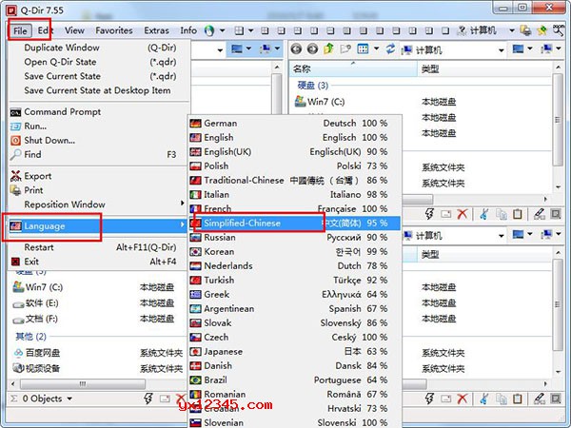The width and height of the screenshot is (571, 428).
Task: Open the Favorites menu
Action: (114, 30)
